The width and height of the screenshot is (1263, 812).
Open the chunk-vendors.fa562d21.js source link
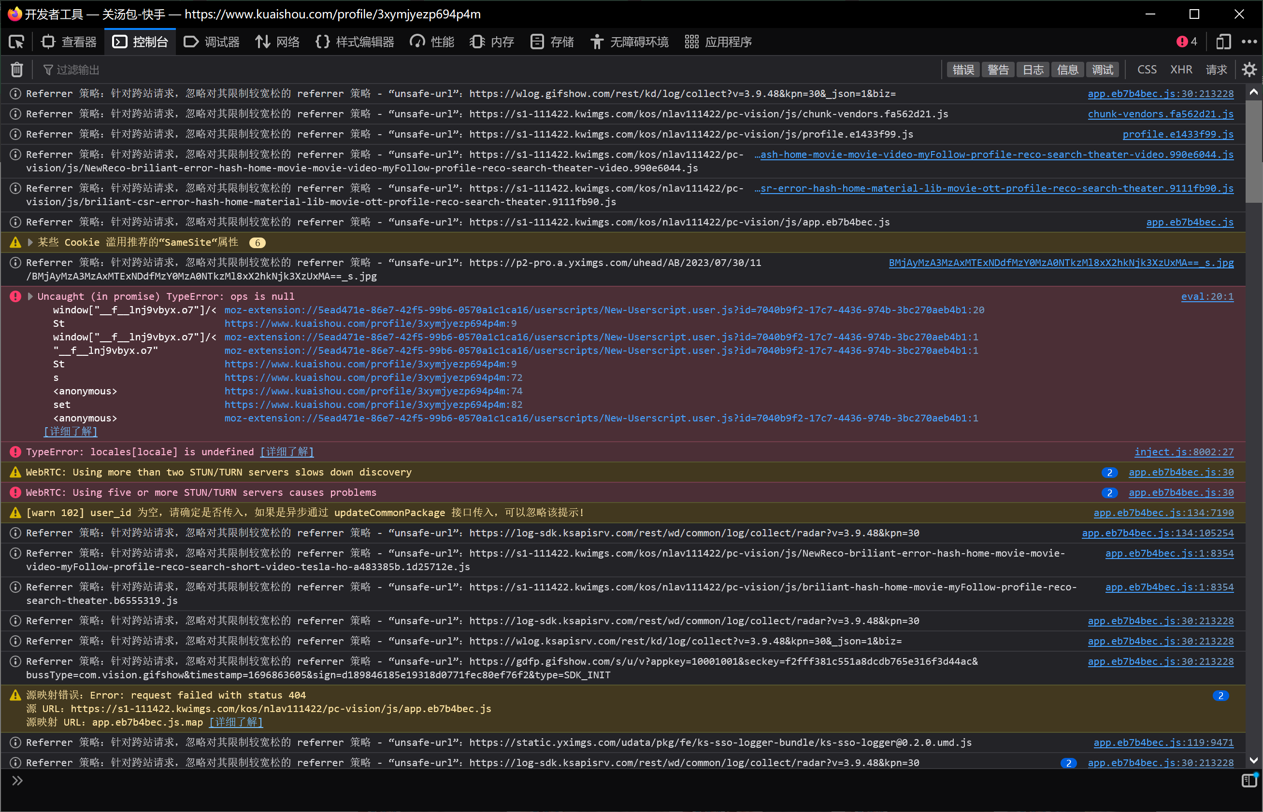(1161, 114)
